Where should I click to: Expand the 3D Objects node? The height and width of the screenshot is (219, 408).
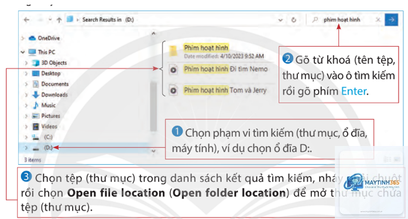click(26, 63)
